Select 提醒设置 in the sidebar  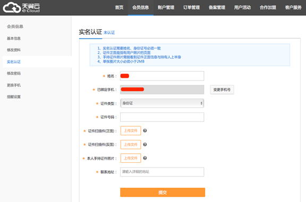point(14,97)
